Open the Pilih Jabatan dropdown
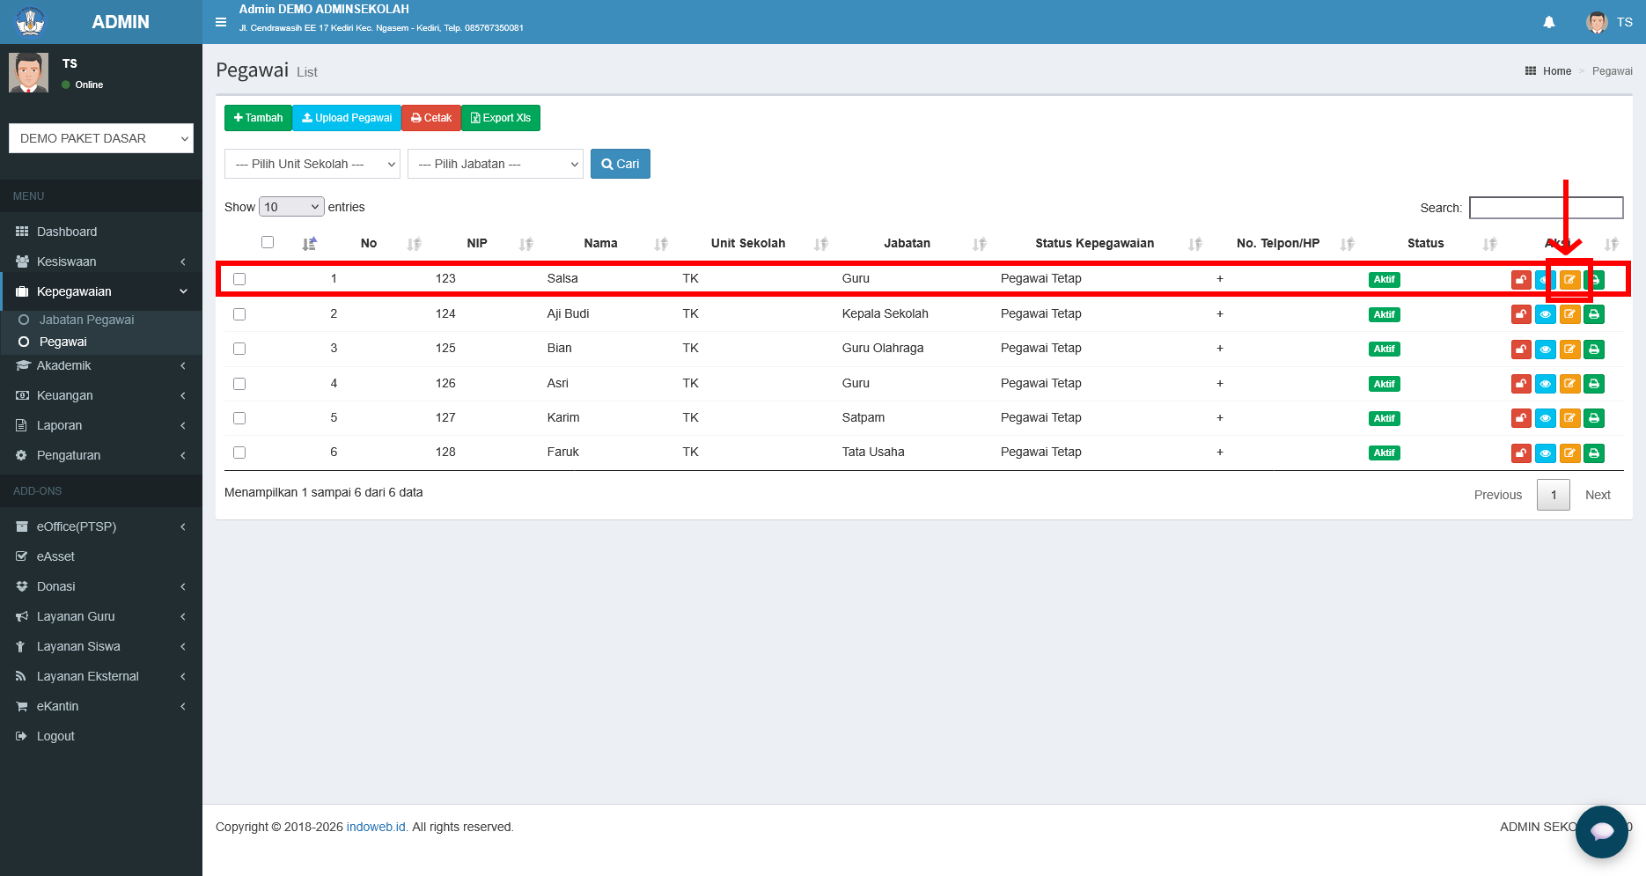 click(496, 164)
